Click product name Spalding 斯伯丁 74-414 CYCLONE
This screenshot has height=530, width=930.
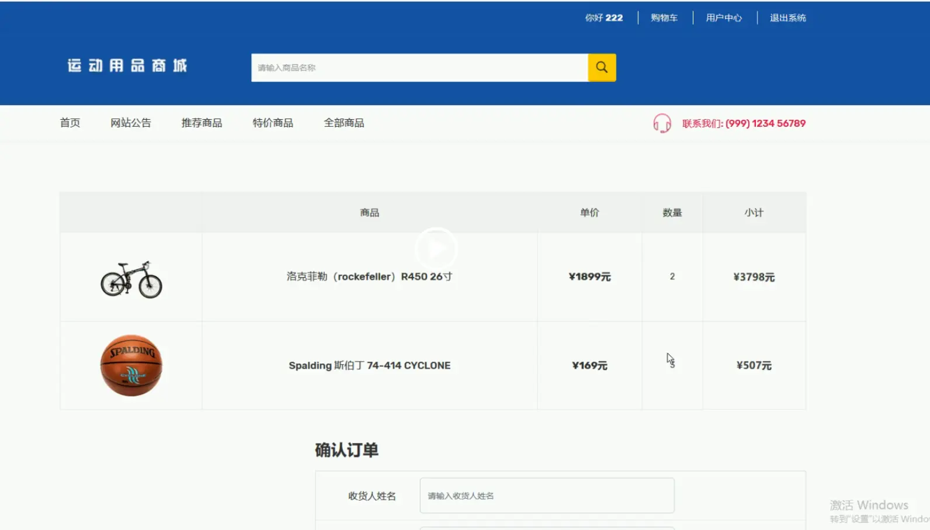pyautogui.click(x=369, y=365)
